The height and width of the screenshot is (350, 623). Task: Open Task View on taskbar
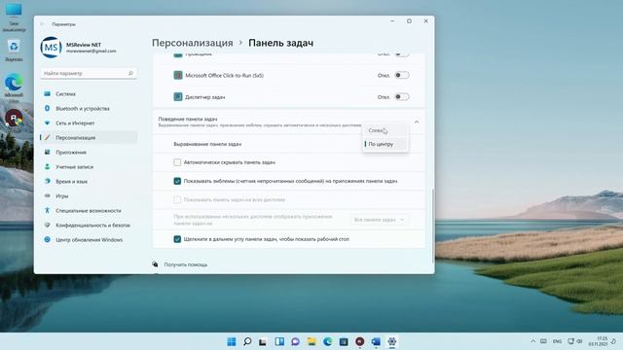(x=263, y=341)
